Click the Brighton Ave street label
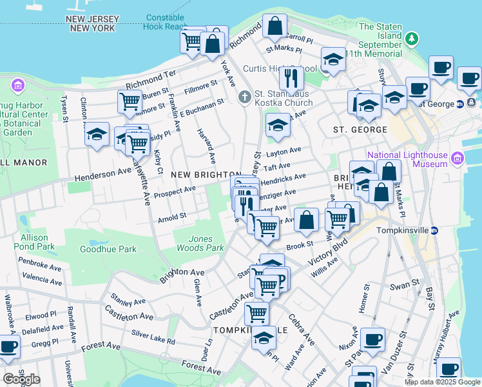The height and width of the screenshot is (387, 482). (182, 275)
